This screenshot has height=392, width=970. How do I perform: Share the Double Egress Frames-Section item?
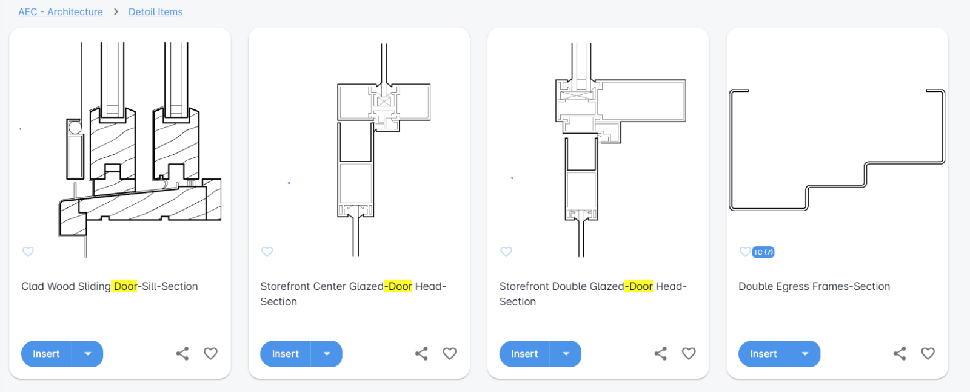tap(900, 354)
